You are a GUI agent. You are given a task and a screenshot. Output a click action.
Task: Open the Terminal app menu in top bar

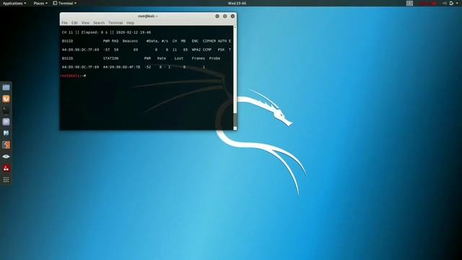(65, 3)
